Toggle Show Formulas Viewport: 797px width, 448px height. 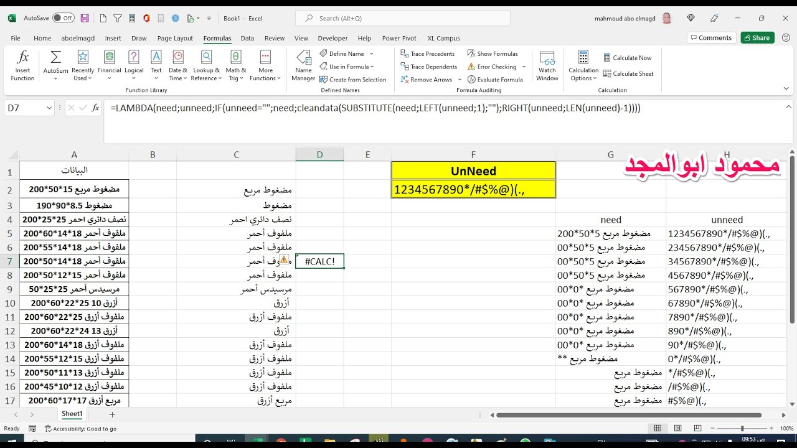[x=493, y=54]
